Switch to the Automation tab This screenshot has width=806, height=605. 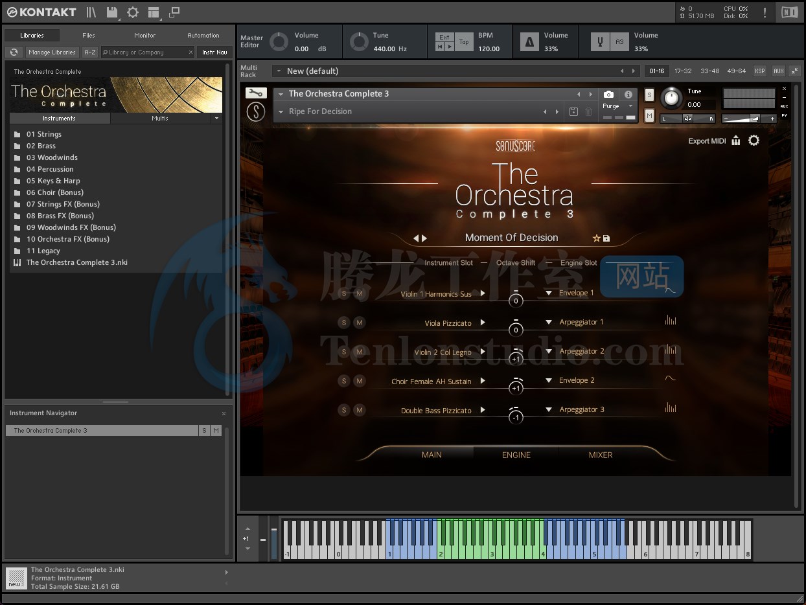[203, 35]
